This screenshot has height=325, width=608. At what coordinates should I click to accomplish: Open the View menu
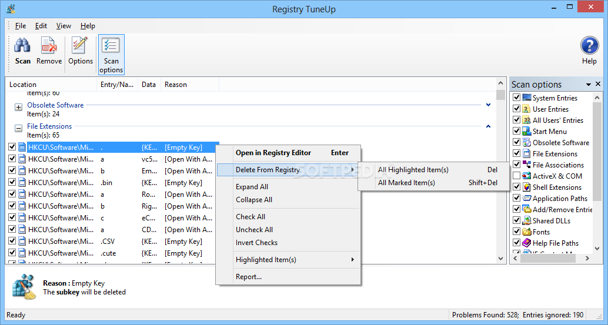point(64,26)
